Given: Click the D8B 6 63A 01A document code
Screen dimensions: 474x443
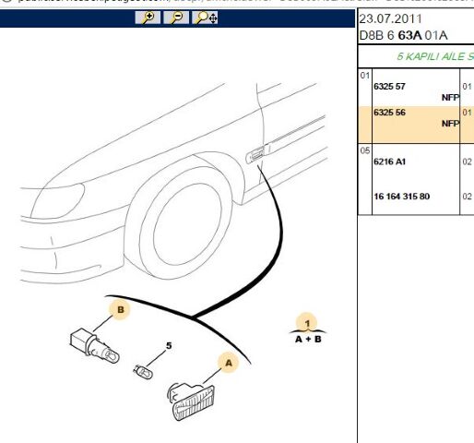Looking at the screenshot, I should pos(403,35).
